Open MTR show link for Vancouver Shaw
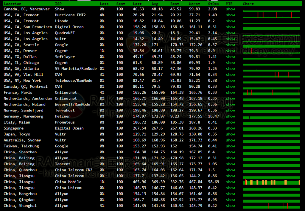This screenshot has width=305, height=211. [x=230, y=9]
